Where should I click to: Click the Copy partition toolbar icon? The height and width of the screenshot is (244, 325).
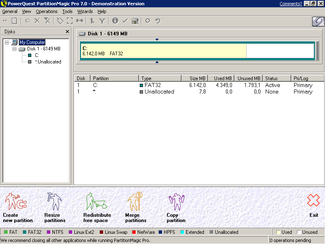click(14, 21)
